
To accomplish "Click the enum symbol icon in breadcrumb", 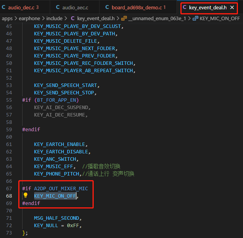I will coord(124,18).
